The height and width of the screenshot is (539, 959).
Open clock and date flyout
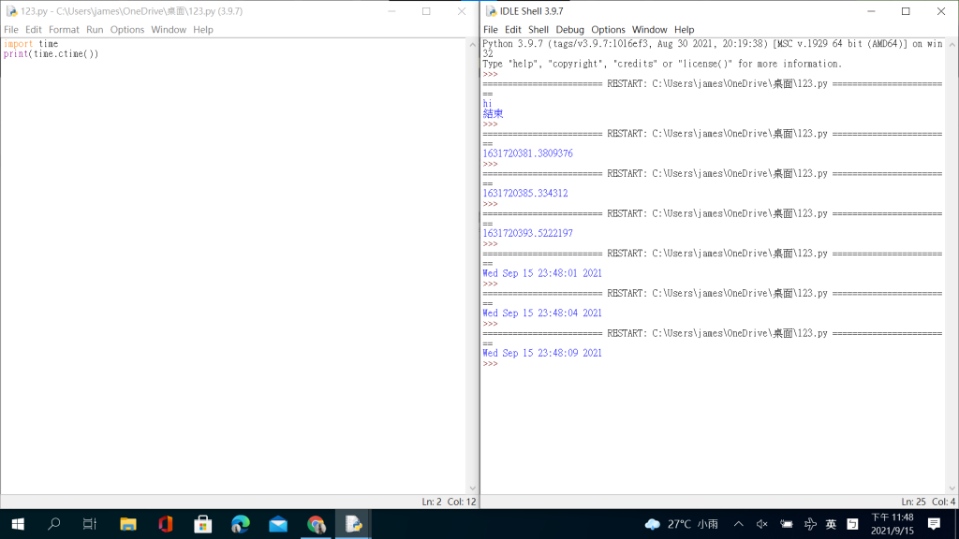click(x=893, y=524)
